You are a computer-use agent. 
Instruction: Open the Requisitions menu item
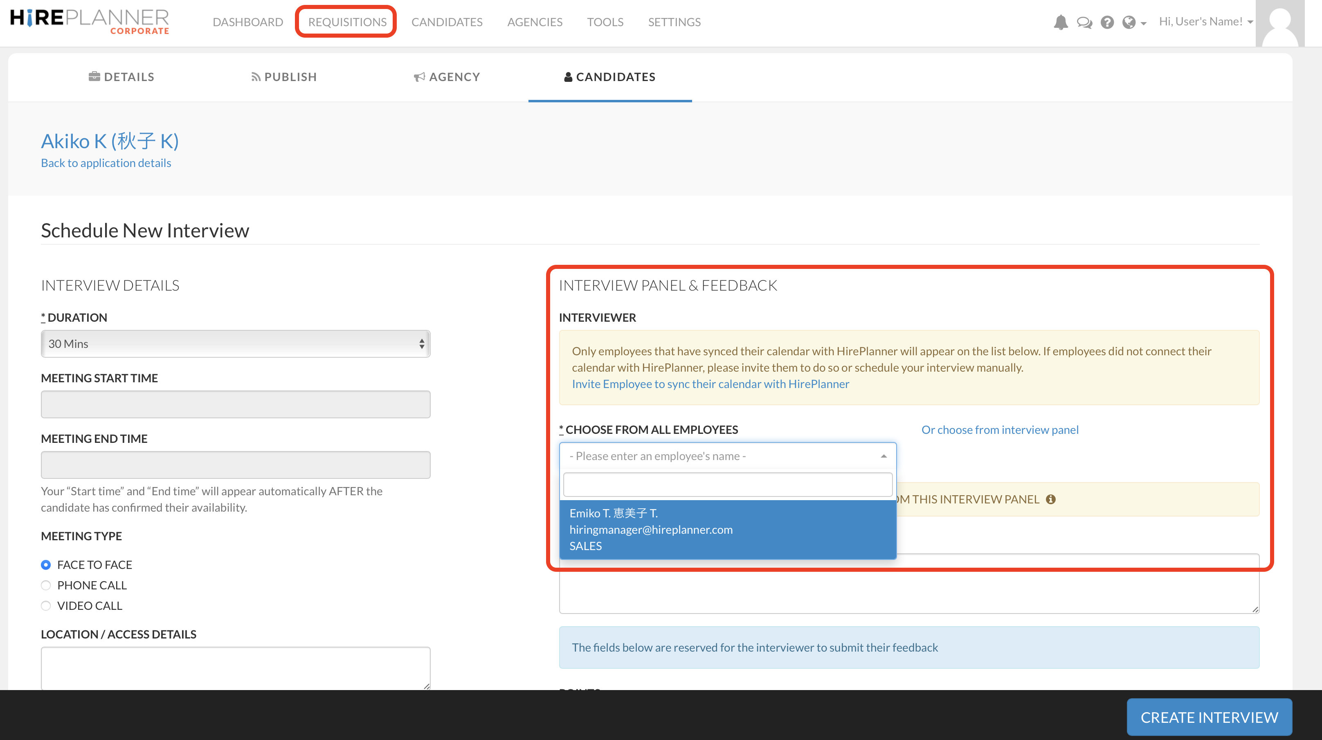point(347,22)
